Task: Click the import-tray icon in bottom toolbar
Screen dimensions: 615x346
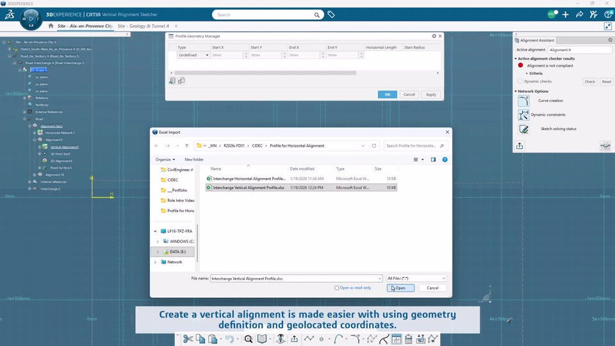Action: pos(421,339)
